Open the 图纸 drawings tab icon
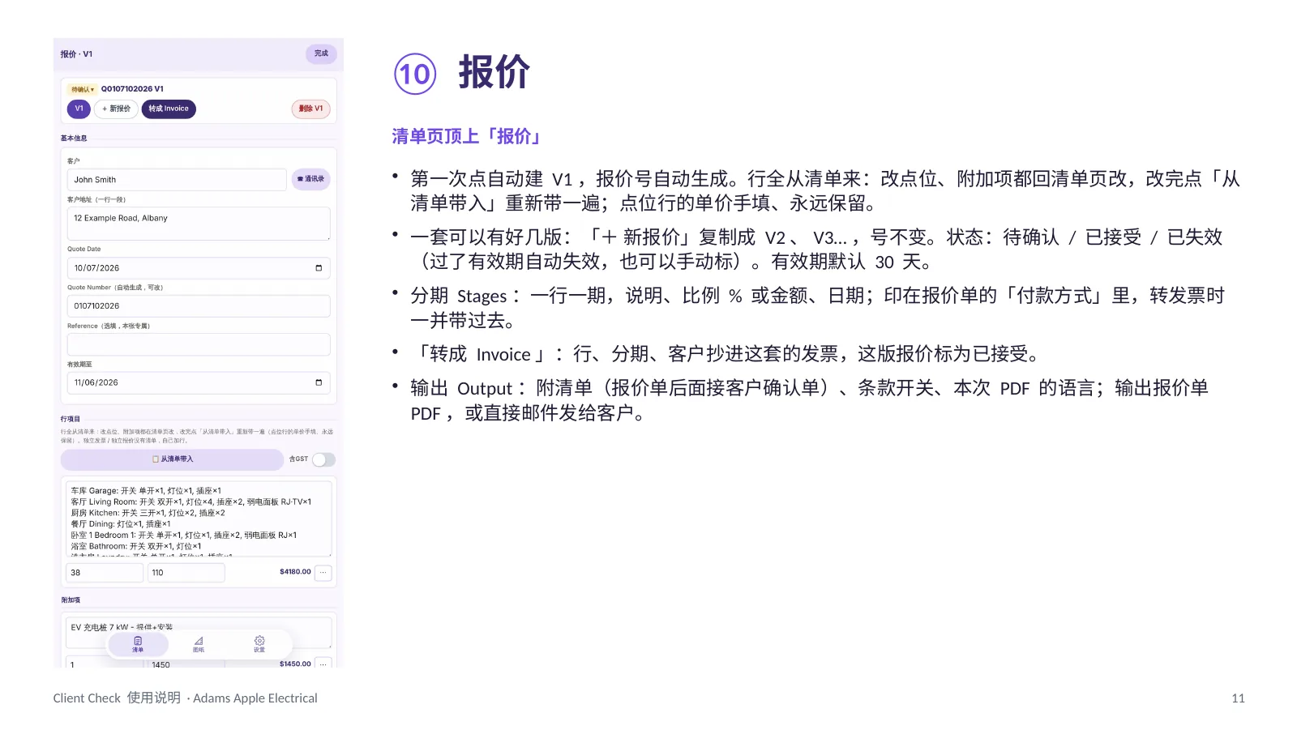1297x730 pixels. point(199,641)
